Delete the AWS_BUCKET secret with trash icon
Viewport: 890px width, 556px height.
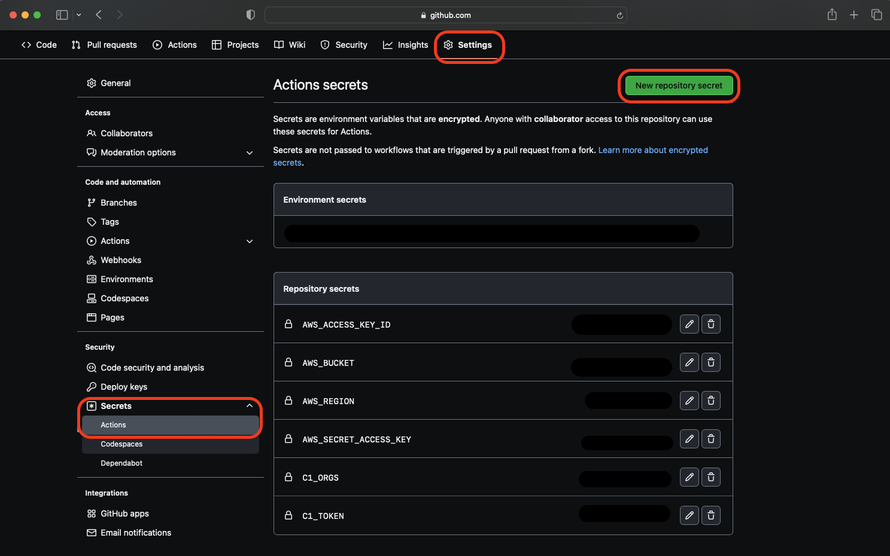710,362
